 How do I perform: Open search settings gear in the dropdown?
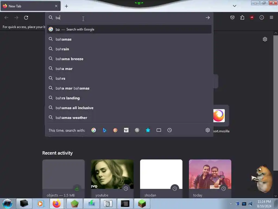click(208, 130)
